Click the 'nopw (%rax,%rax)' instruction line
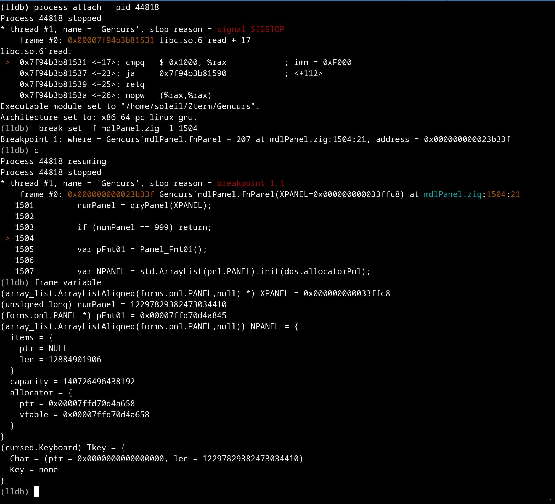The height and width of the screenshot is (504, 555). (116, 95)
